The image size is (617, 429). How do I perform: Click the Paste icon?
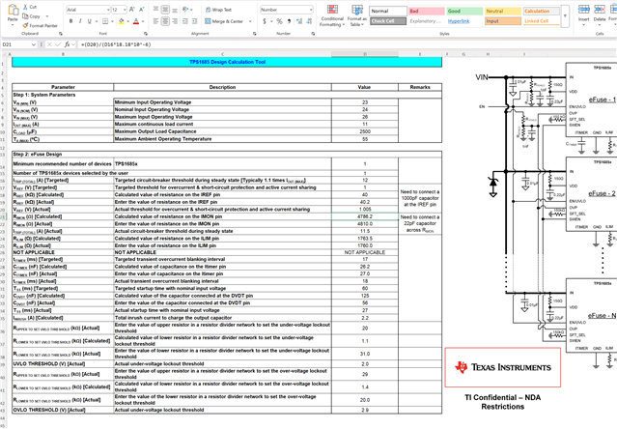(13, 11)
